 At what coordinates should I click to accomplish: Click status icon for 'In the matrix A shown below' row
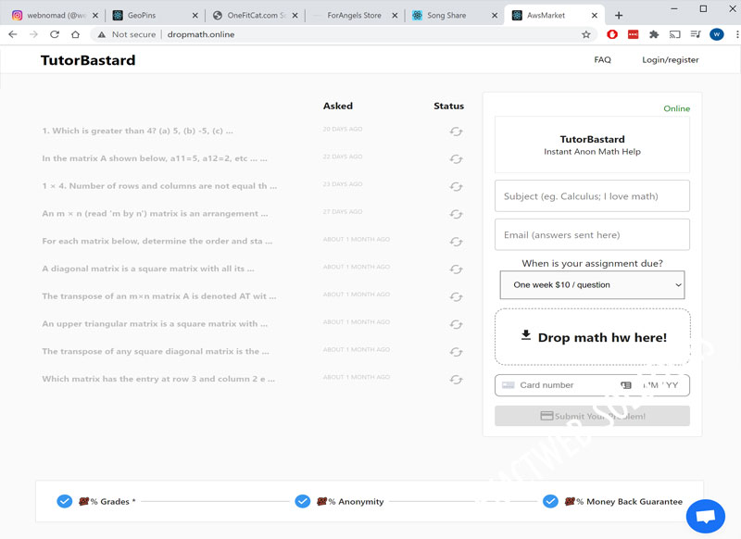456,159
